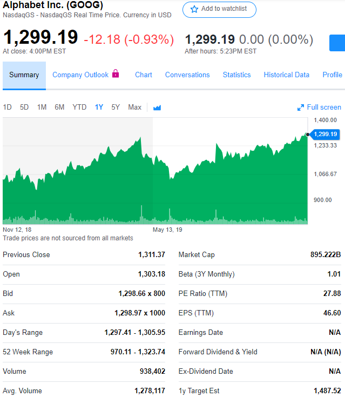Select the 5Y chart range
The image size is (345, 397).
tap(116, 107)
